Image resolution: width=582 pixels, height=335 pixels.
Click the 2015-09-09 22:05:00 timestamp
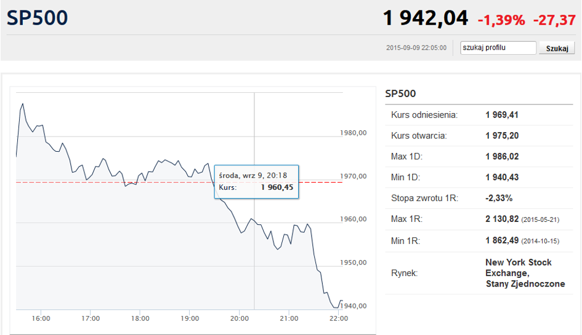tap(416, 48)
